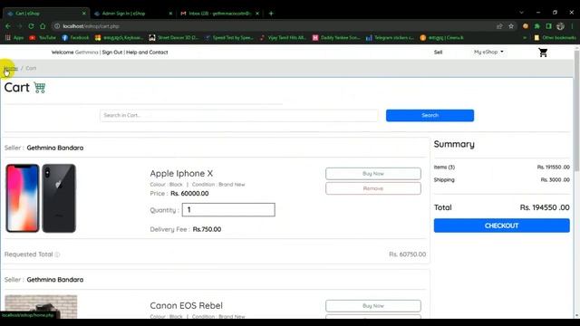Open the Apps bookmarks shortcut
The image size is (580, 326).
[14, 38]
